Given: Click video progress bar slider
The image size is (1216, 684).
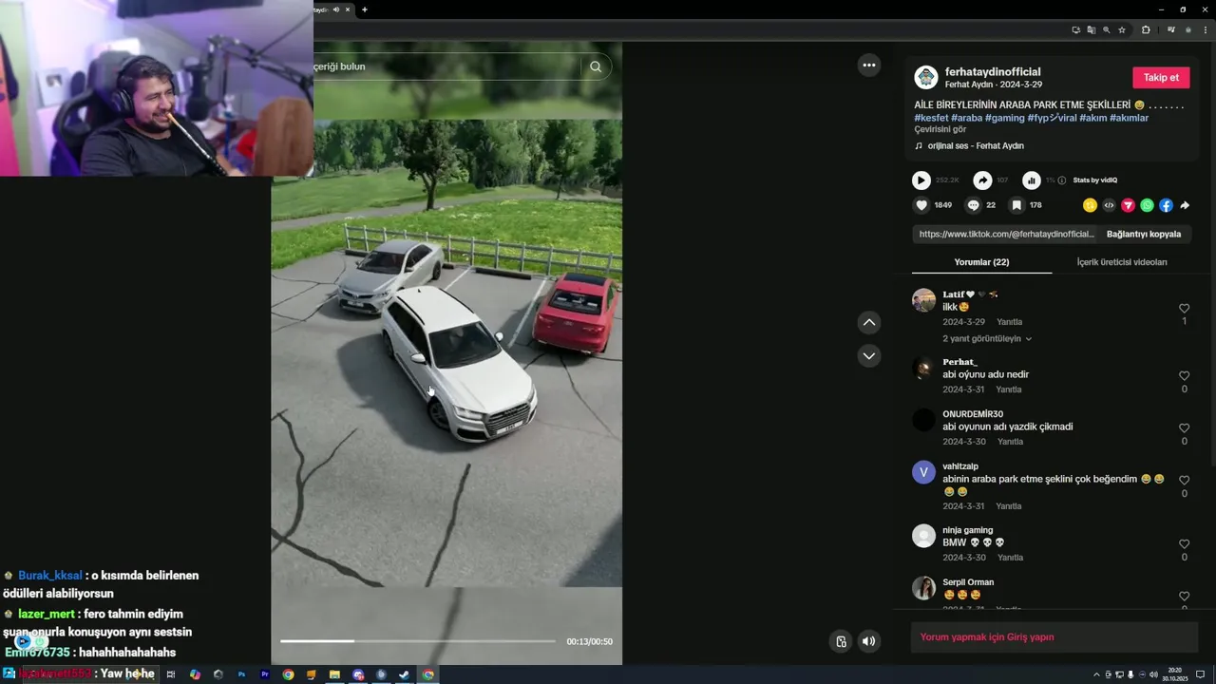Looking at the screenshot, I should pos(418,641).
